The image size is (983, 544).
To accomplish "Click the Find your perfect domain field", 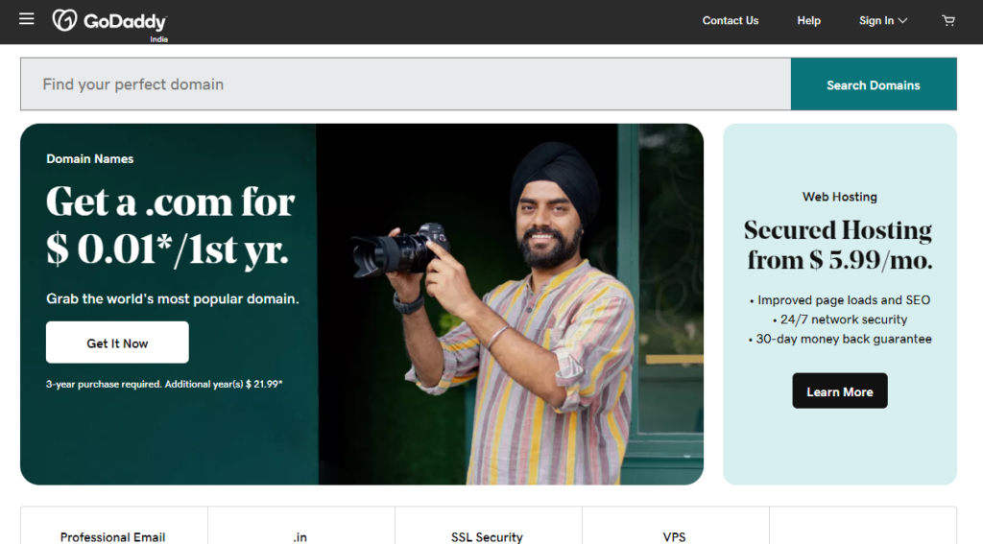I will (x=406, y=84).
